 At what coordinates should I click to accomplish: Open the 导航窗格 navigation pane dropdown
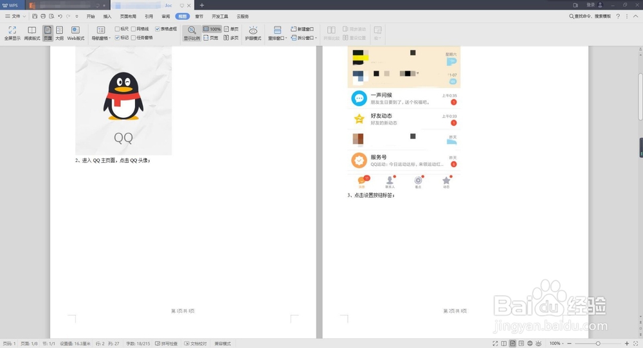(x=101, y=33)
